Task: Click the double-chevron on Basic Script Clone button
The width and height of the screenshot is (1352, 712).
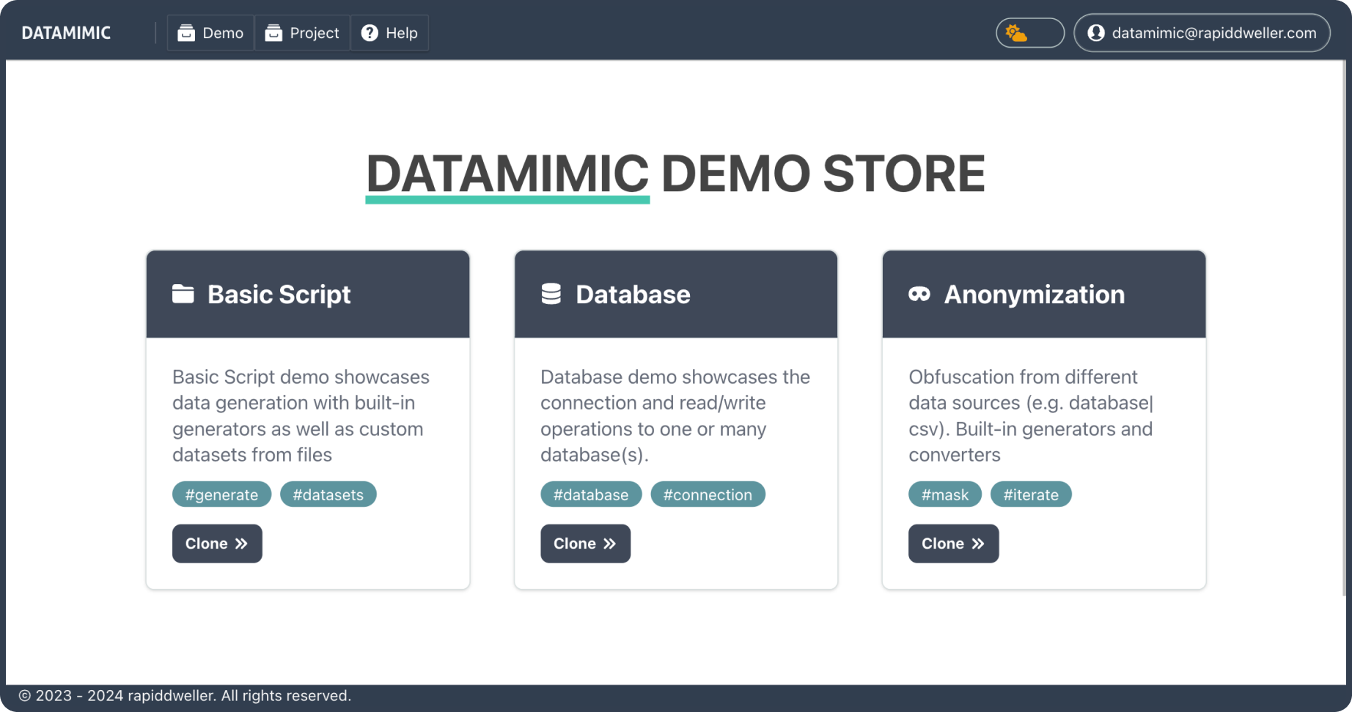Action: click(x=241, y=543)
